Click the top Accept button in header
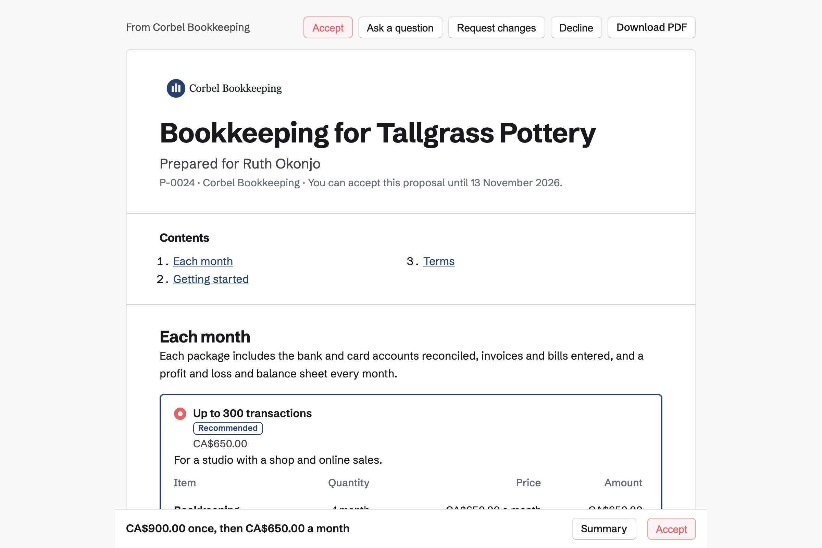 point(328,28)
